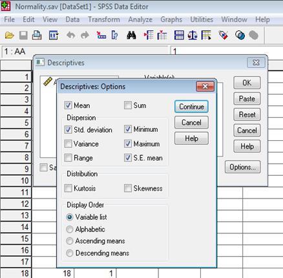Uncheck the Maximum checkbox

pyautogui.click(x=128, y=144)
